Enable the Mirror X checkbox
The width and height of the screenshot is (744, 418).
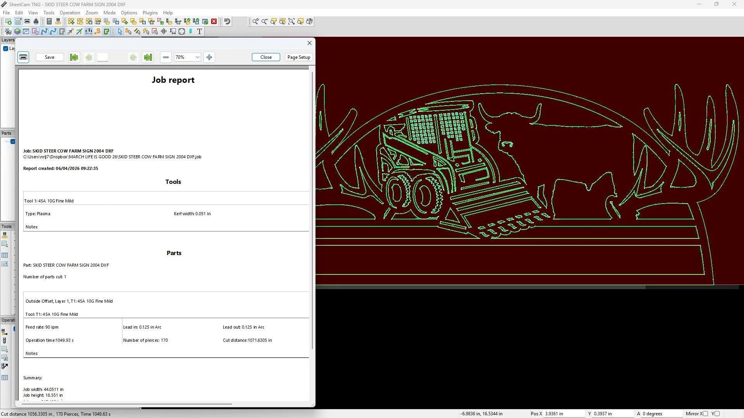pos(705,414)
